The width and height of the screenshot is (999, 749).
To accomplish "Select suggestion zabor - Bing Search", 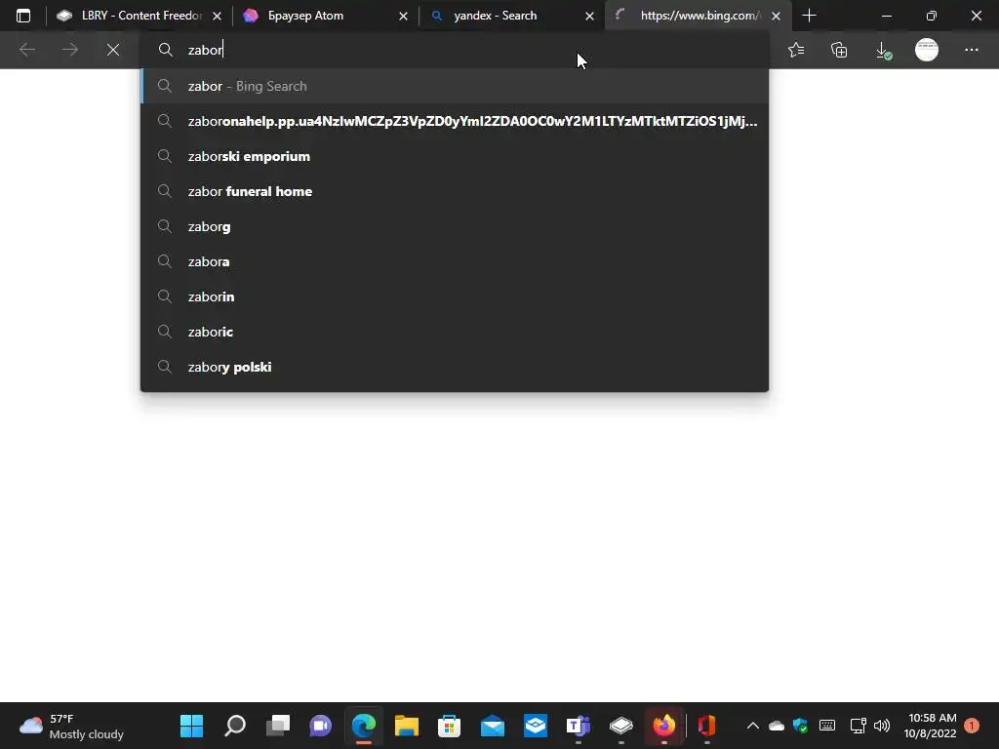I will tap(455, 86).
